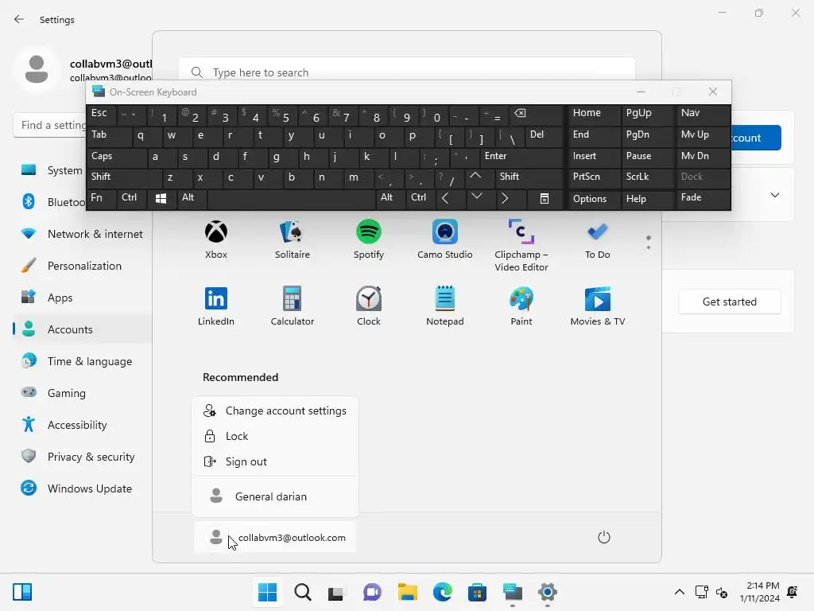Viewport: 814px width, 611px height.
Task: Open Network & internet settings
Action: click(83, 235)
